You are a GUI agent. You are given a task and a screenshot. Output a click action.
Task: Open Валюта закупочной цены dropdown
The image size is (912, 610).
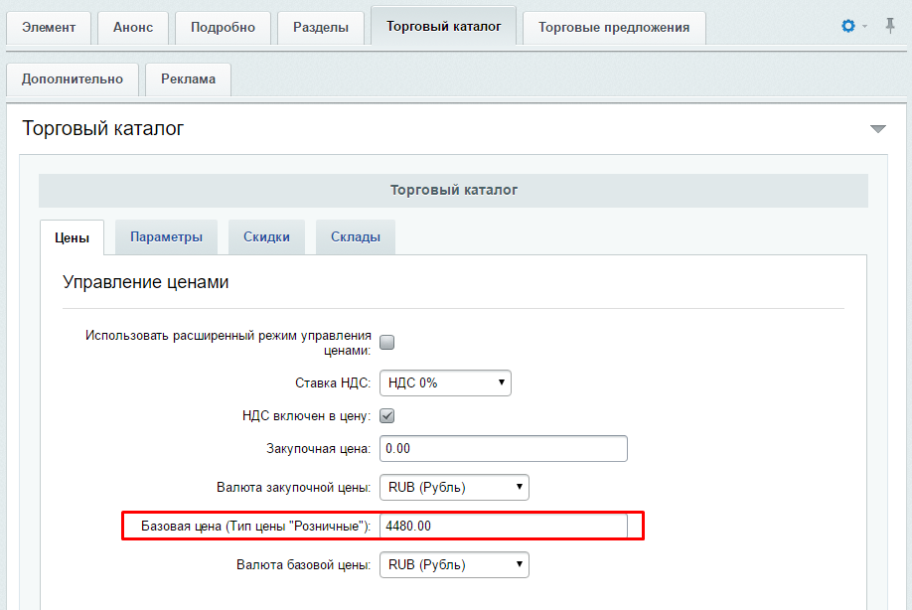tap(454, 487)
